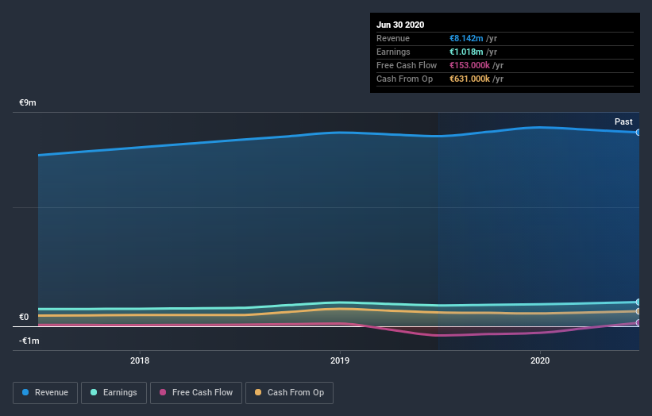Screen dimensions: 652x416
Task: Click the €153.000k free cash flow value
Action: 469,65
